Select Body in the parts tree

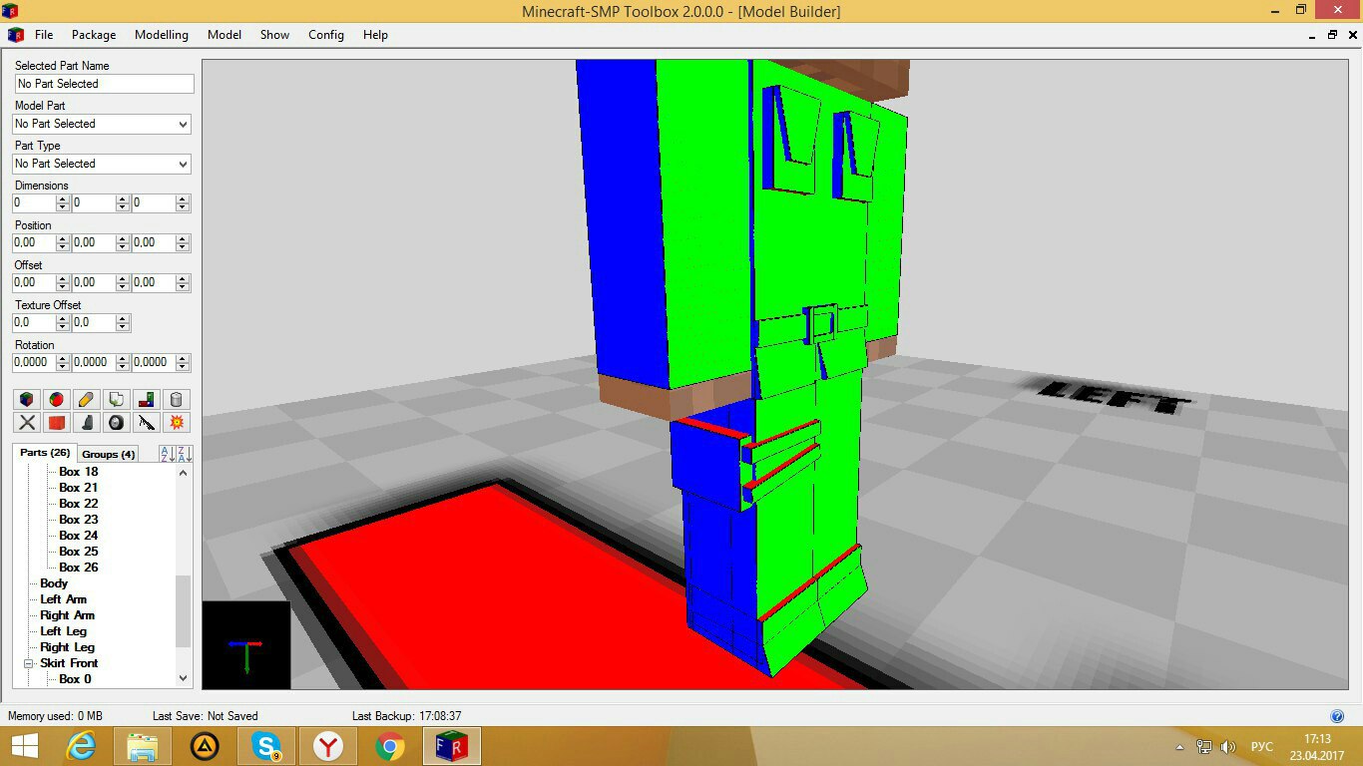point(54,583)
